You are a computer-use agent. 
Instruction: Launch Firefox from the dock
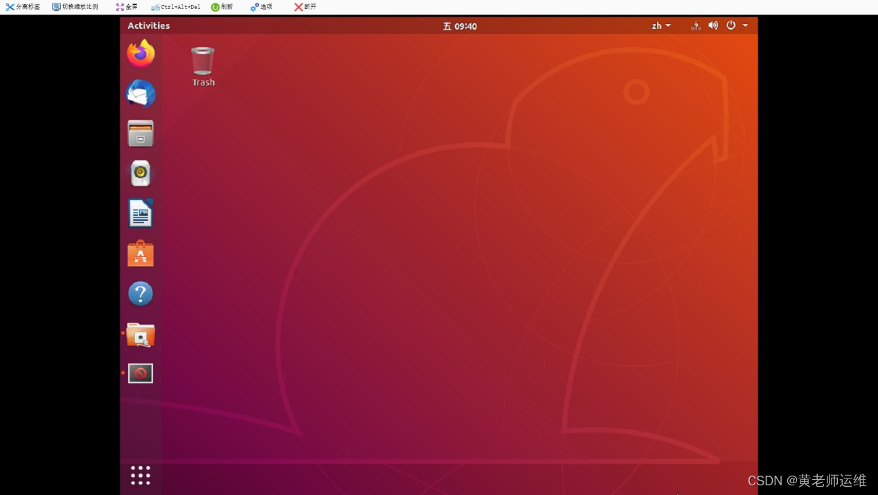tap(141, 53)
